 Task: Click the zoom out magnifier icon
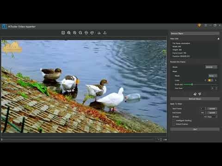tap(80, 33)
